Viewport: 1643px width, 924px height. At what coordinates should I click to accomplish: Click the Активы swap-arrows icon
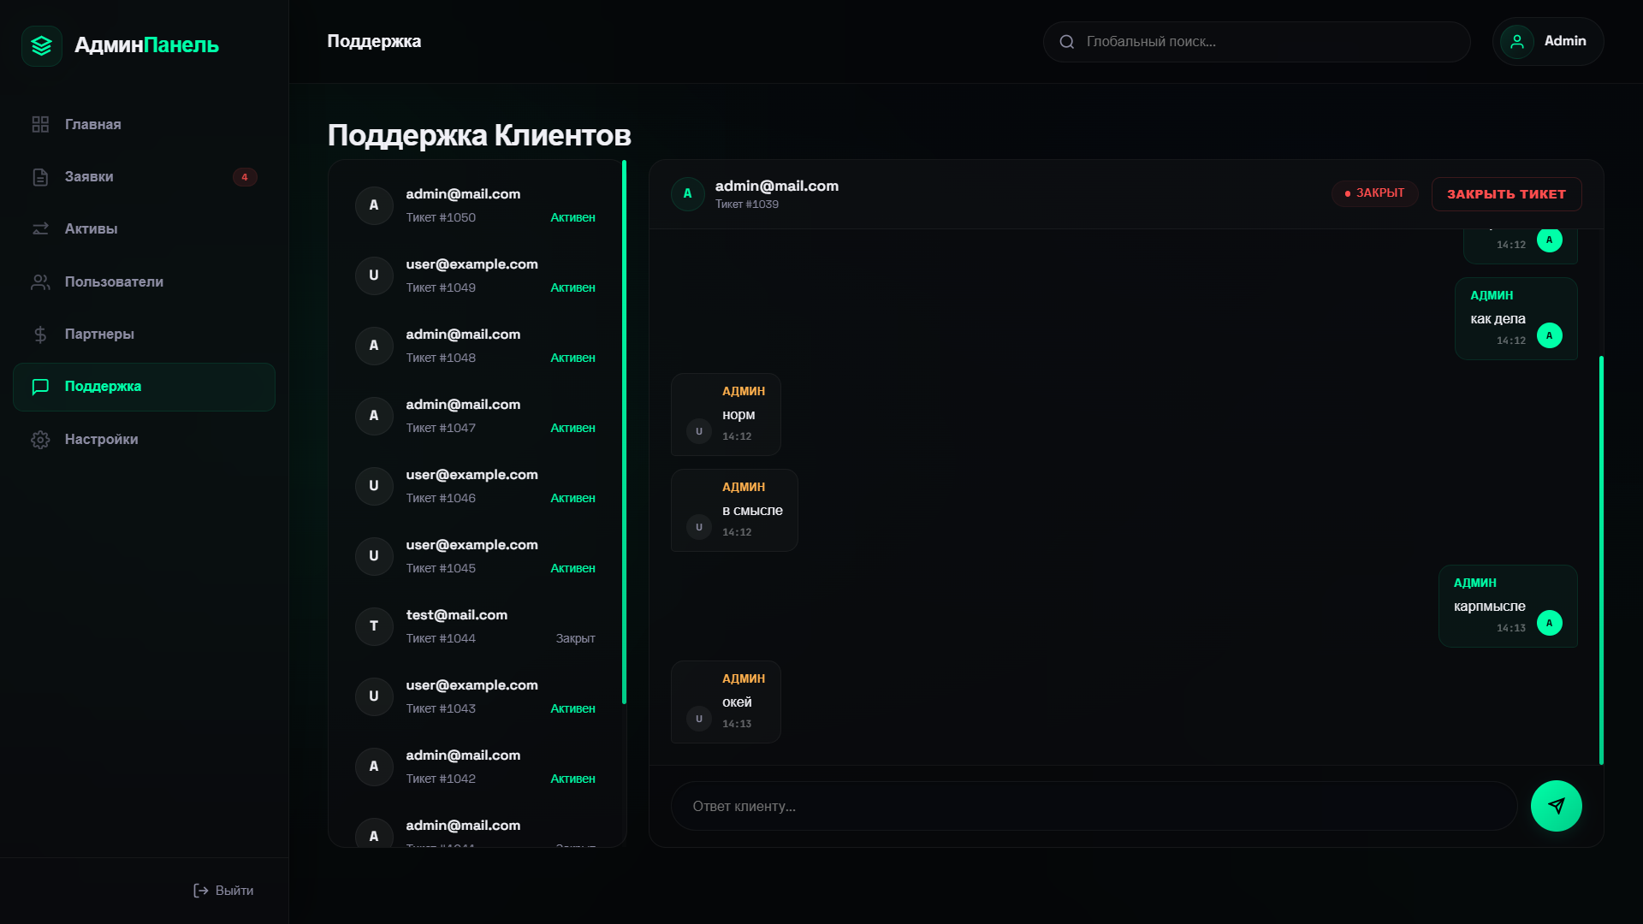(x=40, y=229)
